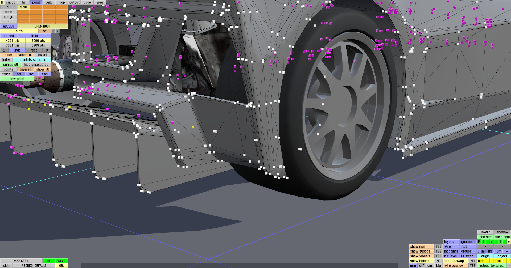Open the tri editing tab
The width and height of the screenshot is (511, 268).
click(x=23, y=2)
